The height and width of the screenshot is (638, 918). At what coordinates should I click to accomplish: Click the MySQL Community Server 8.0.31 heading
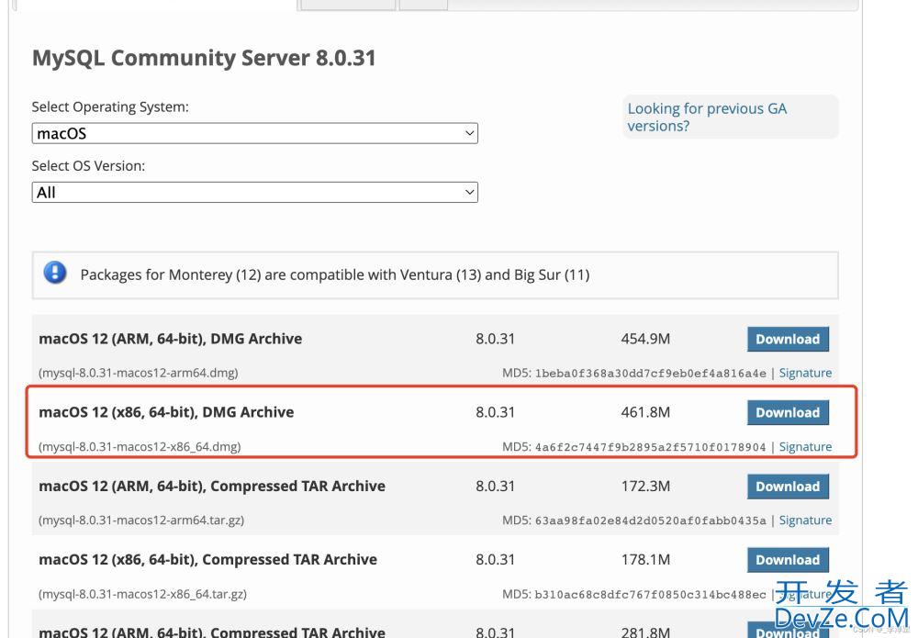pos(204,58)
